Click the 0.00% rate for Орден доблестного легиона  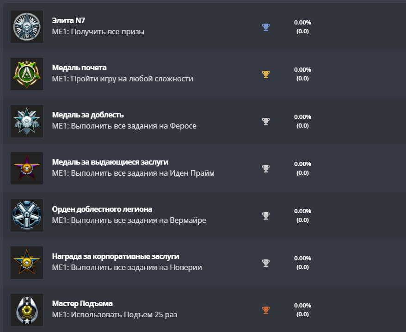click(x=302, y=211)
